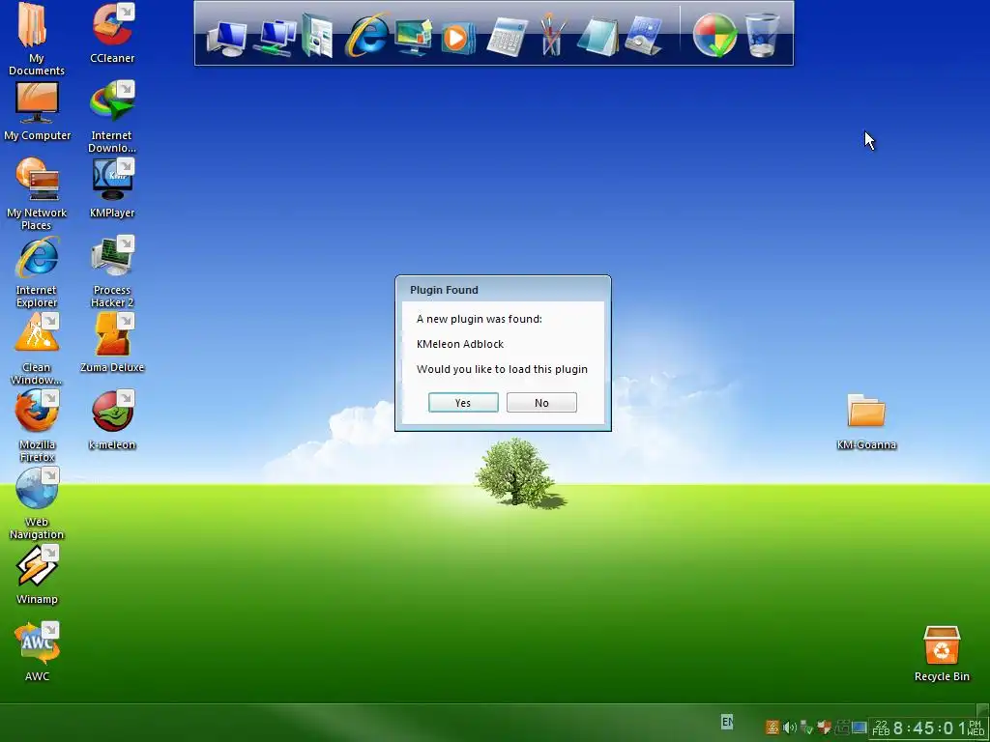Click the safely-remove hardware tray icon
Viewport: 990px width, 742px height.
pos(805,728)
